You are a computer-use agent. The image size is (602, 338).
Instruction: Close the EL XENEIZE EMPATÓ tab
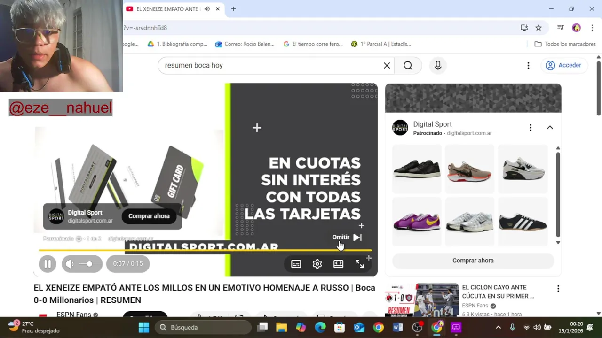(217, 9)
